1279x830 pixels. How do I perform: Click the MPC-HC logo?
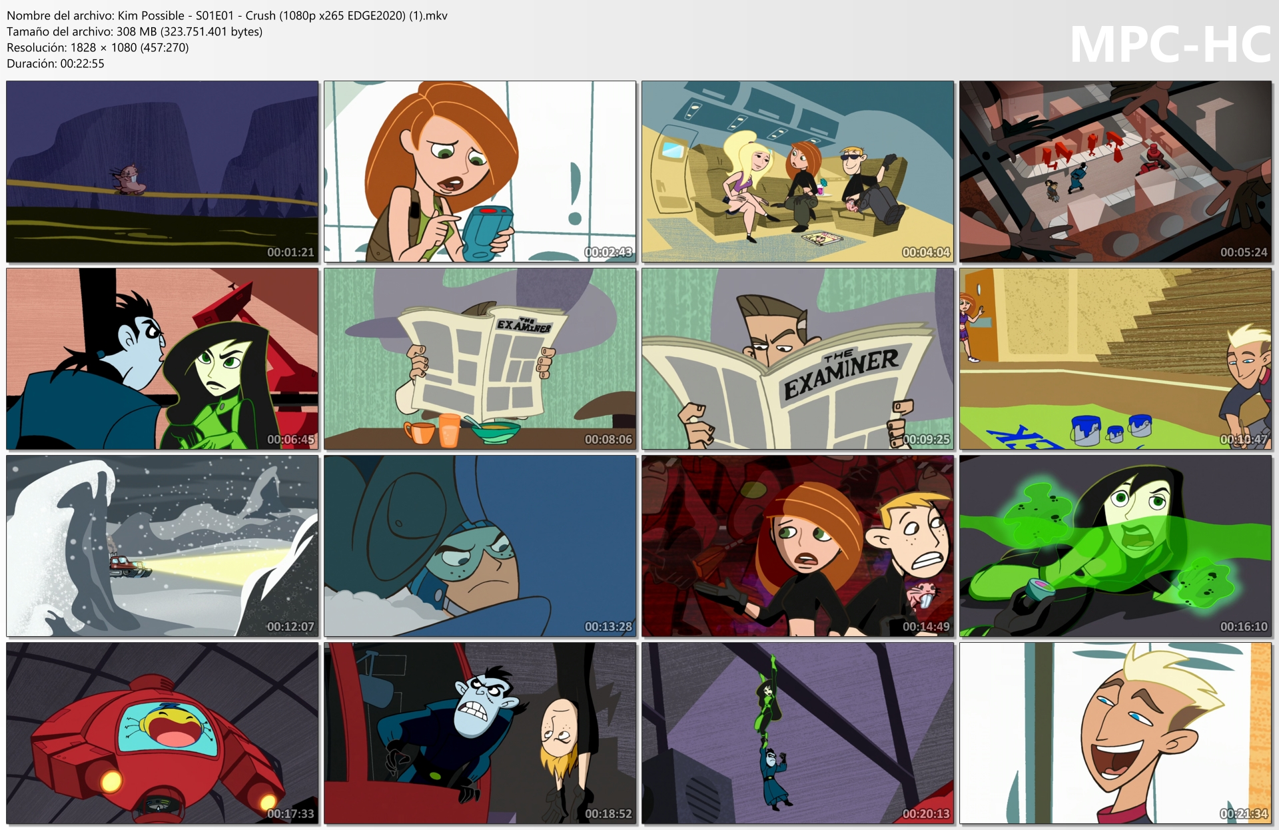point(1170,45)
